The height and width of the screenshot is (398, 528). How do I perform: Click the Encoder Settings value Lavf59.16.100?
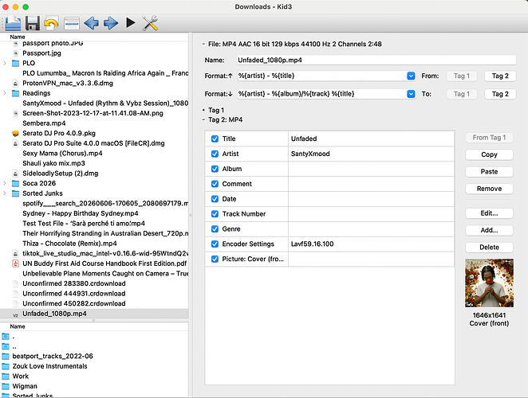371,244
